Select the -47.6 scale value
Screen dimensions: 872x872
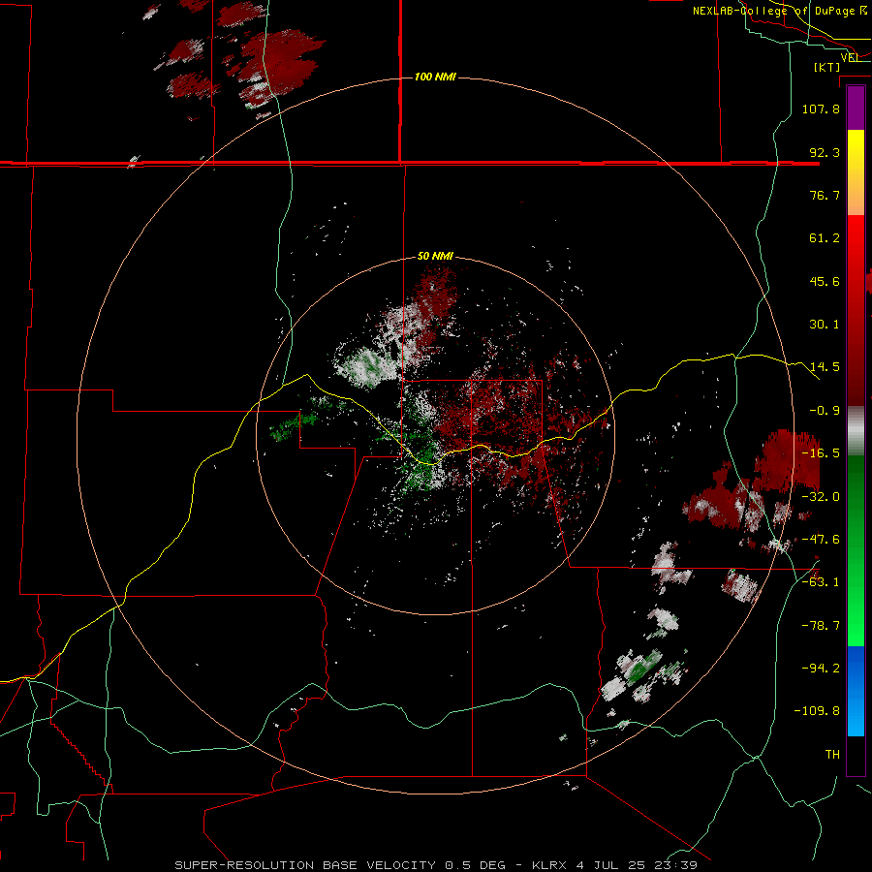821,540
